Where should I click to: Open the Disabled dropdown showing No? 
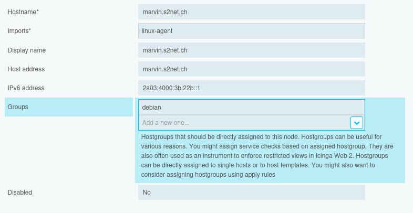pyautogui.click(x=251, y=193)
